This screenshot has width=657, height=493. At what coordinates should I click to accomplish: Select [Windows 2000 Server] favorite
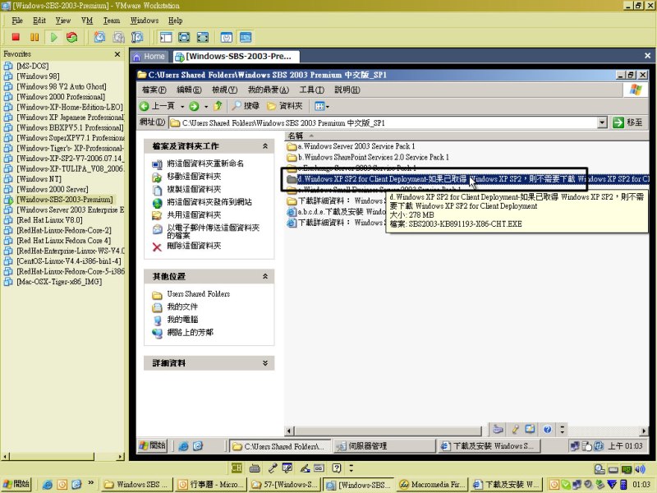(x=52, y=189)
